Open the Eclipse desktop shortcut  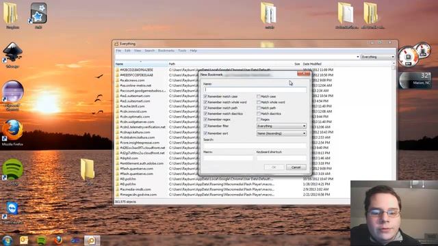[x=12, y=92]
